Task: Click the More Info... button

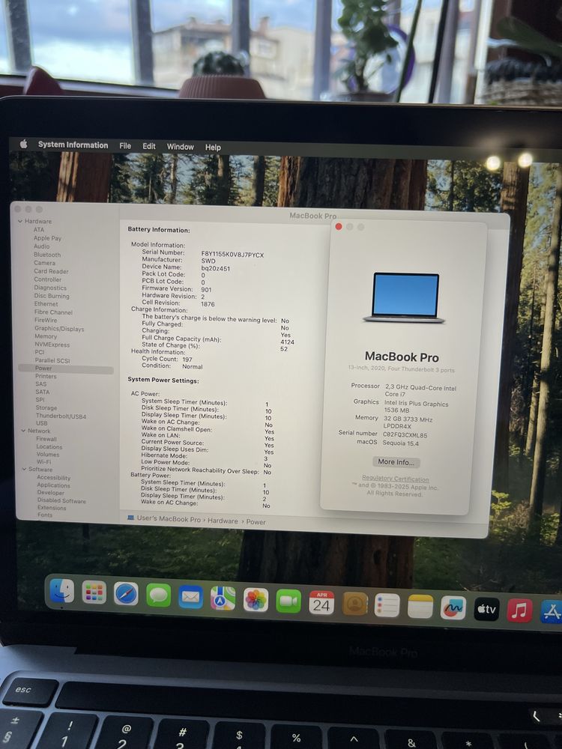Action: [x=396, y=462]
